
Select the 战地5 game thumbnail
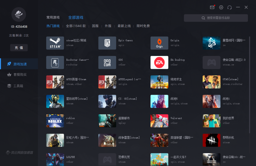tap(159, 101)
